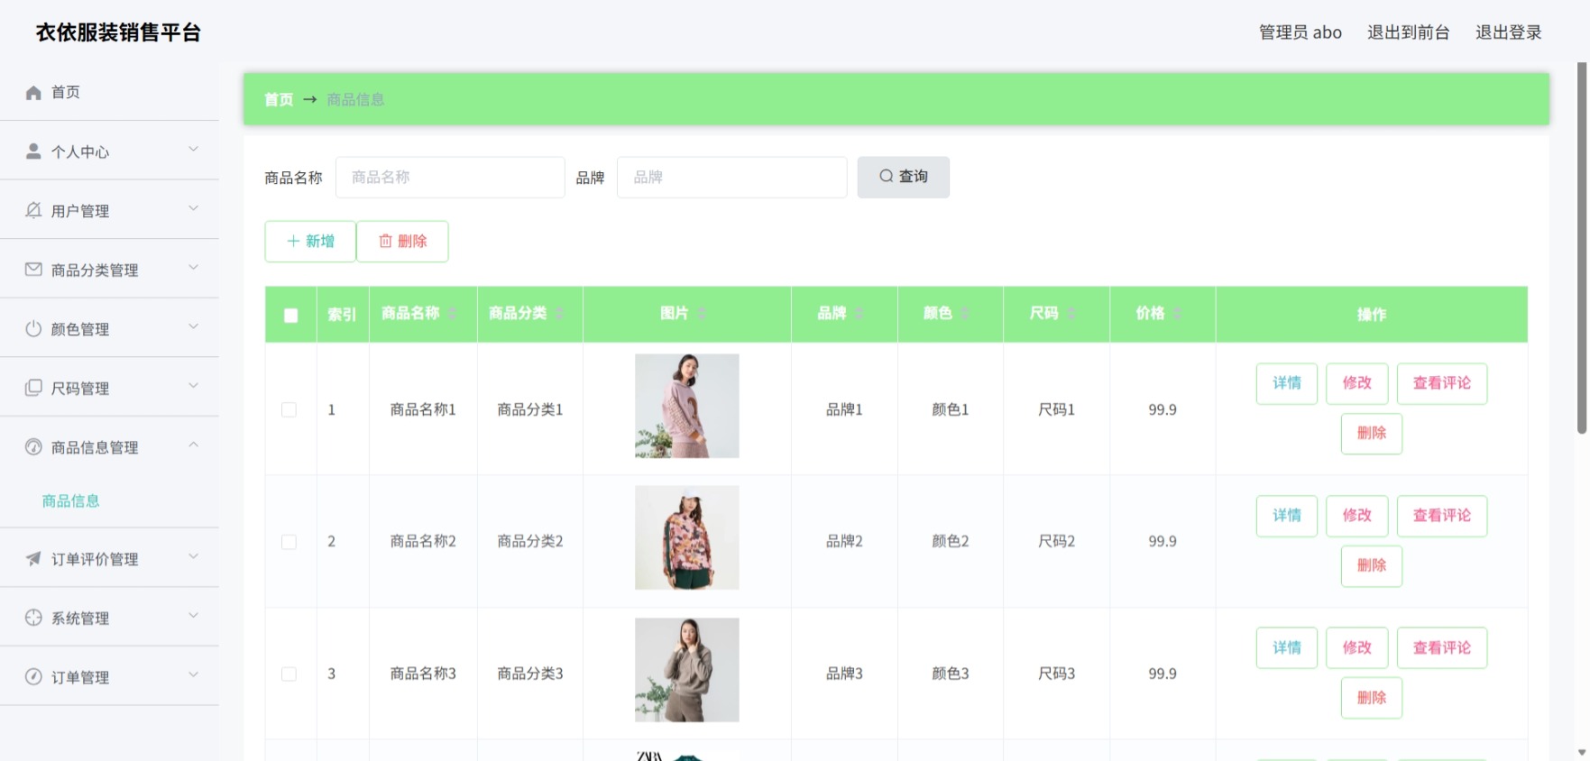Sort table using the 价格 column sort arrows
Viewport: 1590px width, 761px height.
pos(1177,313)
